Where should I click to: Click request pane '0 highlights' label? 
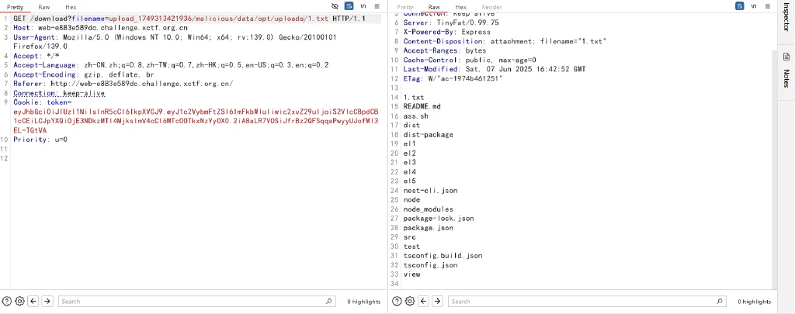363,302
